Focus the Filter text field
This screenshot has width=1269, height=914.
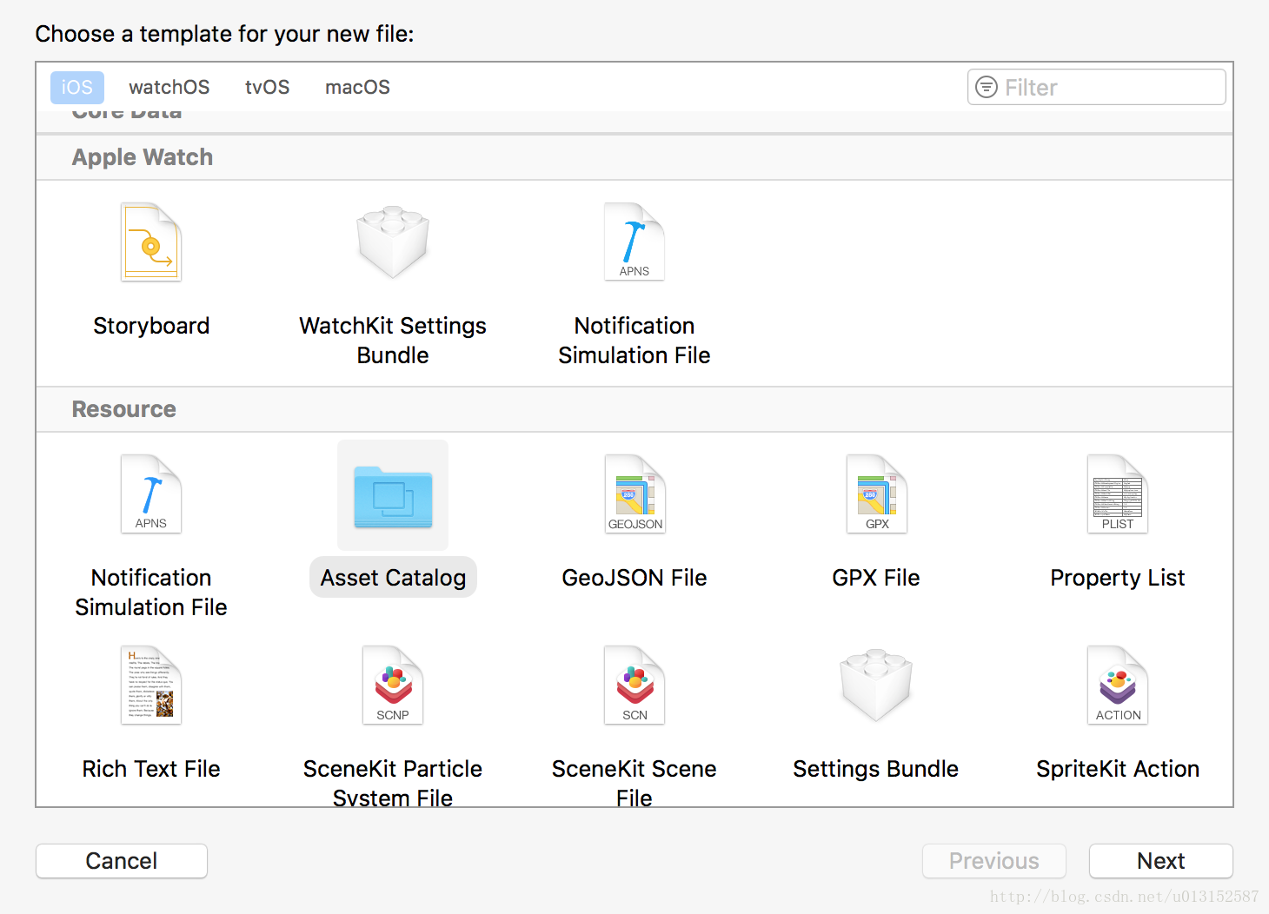[1097, 87]
